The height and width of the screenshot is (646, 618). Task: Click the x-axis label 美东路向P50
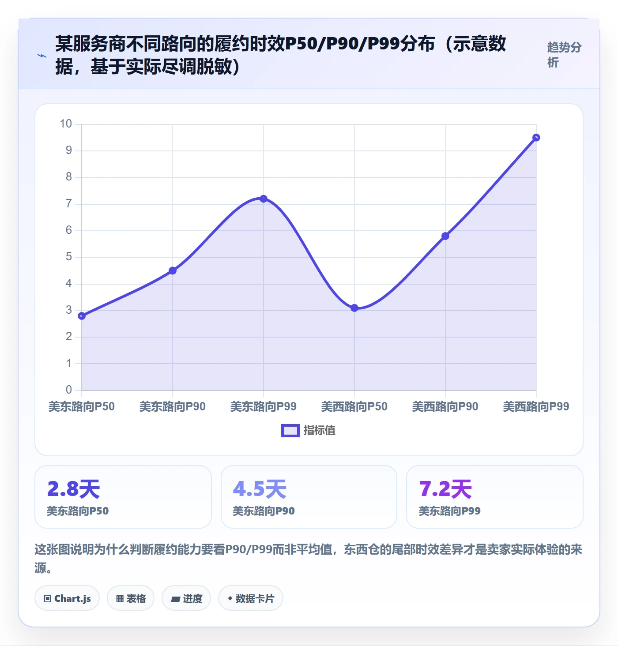point(82,406)
